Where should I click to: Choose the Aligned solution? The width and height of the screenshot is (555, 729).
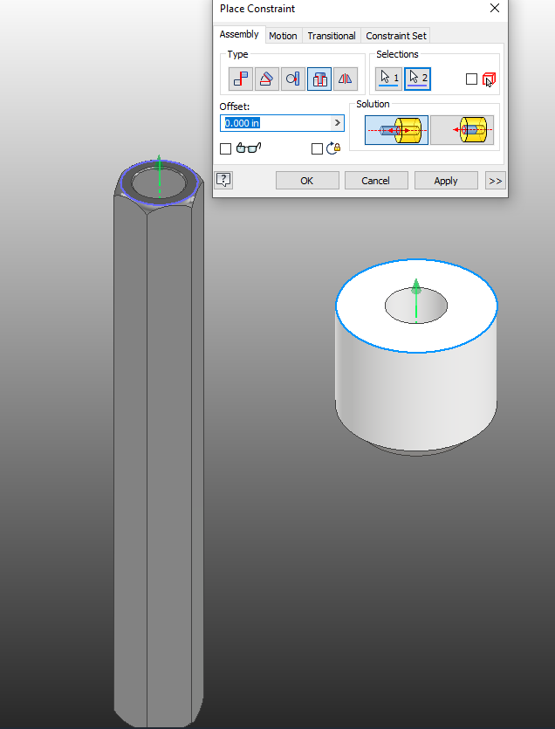pos(462,130)
